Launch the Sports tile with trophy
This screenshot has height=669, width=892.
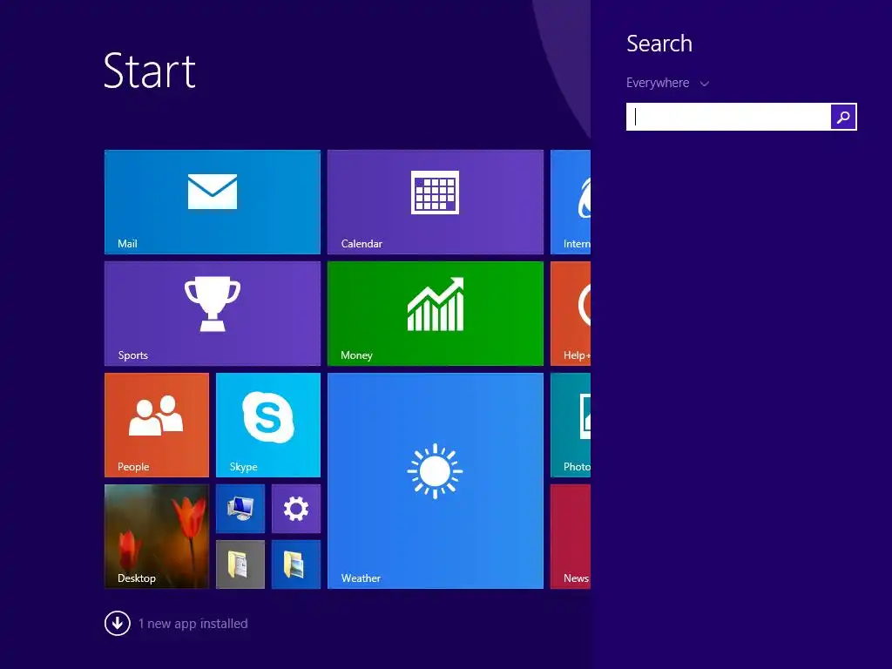click(x=213, y=314)
